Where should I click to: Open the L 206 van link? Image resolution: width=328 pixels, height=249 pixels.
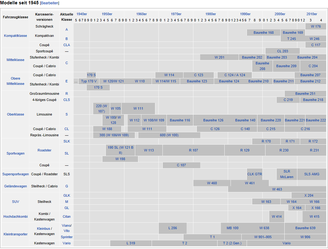click(x=173, y=228)
